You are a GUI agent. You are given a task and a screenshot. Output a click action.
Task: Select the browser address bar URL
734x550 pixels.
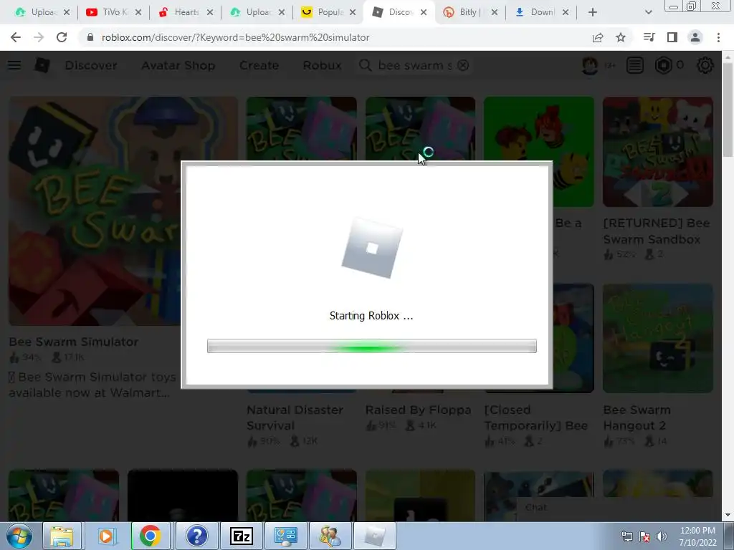pyautogui.click(x=235, y=37)
